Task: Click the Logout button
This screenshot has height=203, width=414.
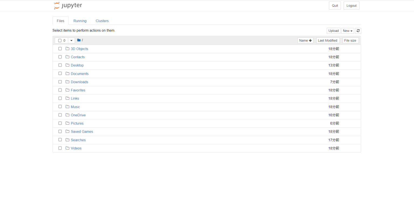Action: [351, 5]
